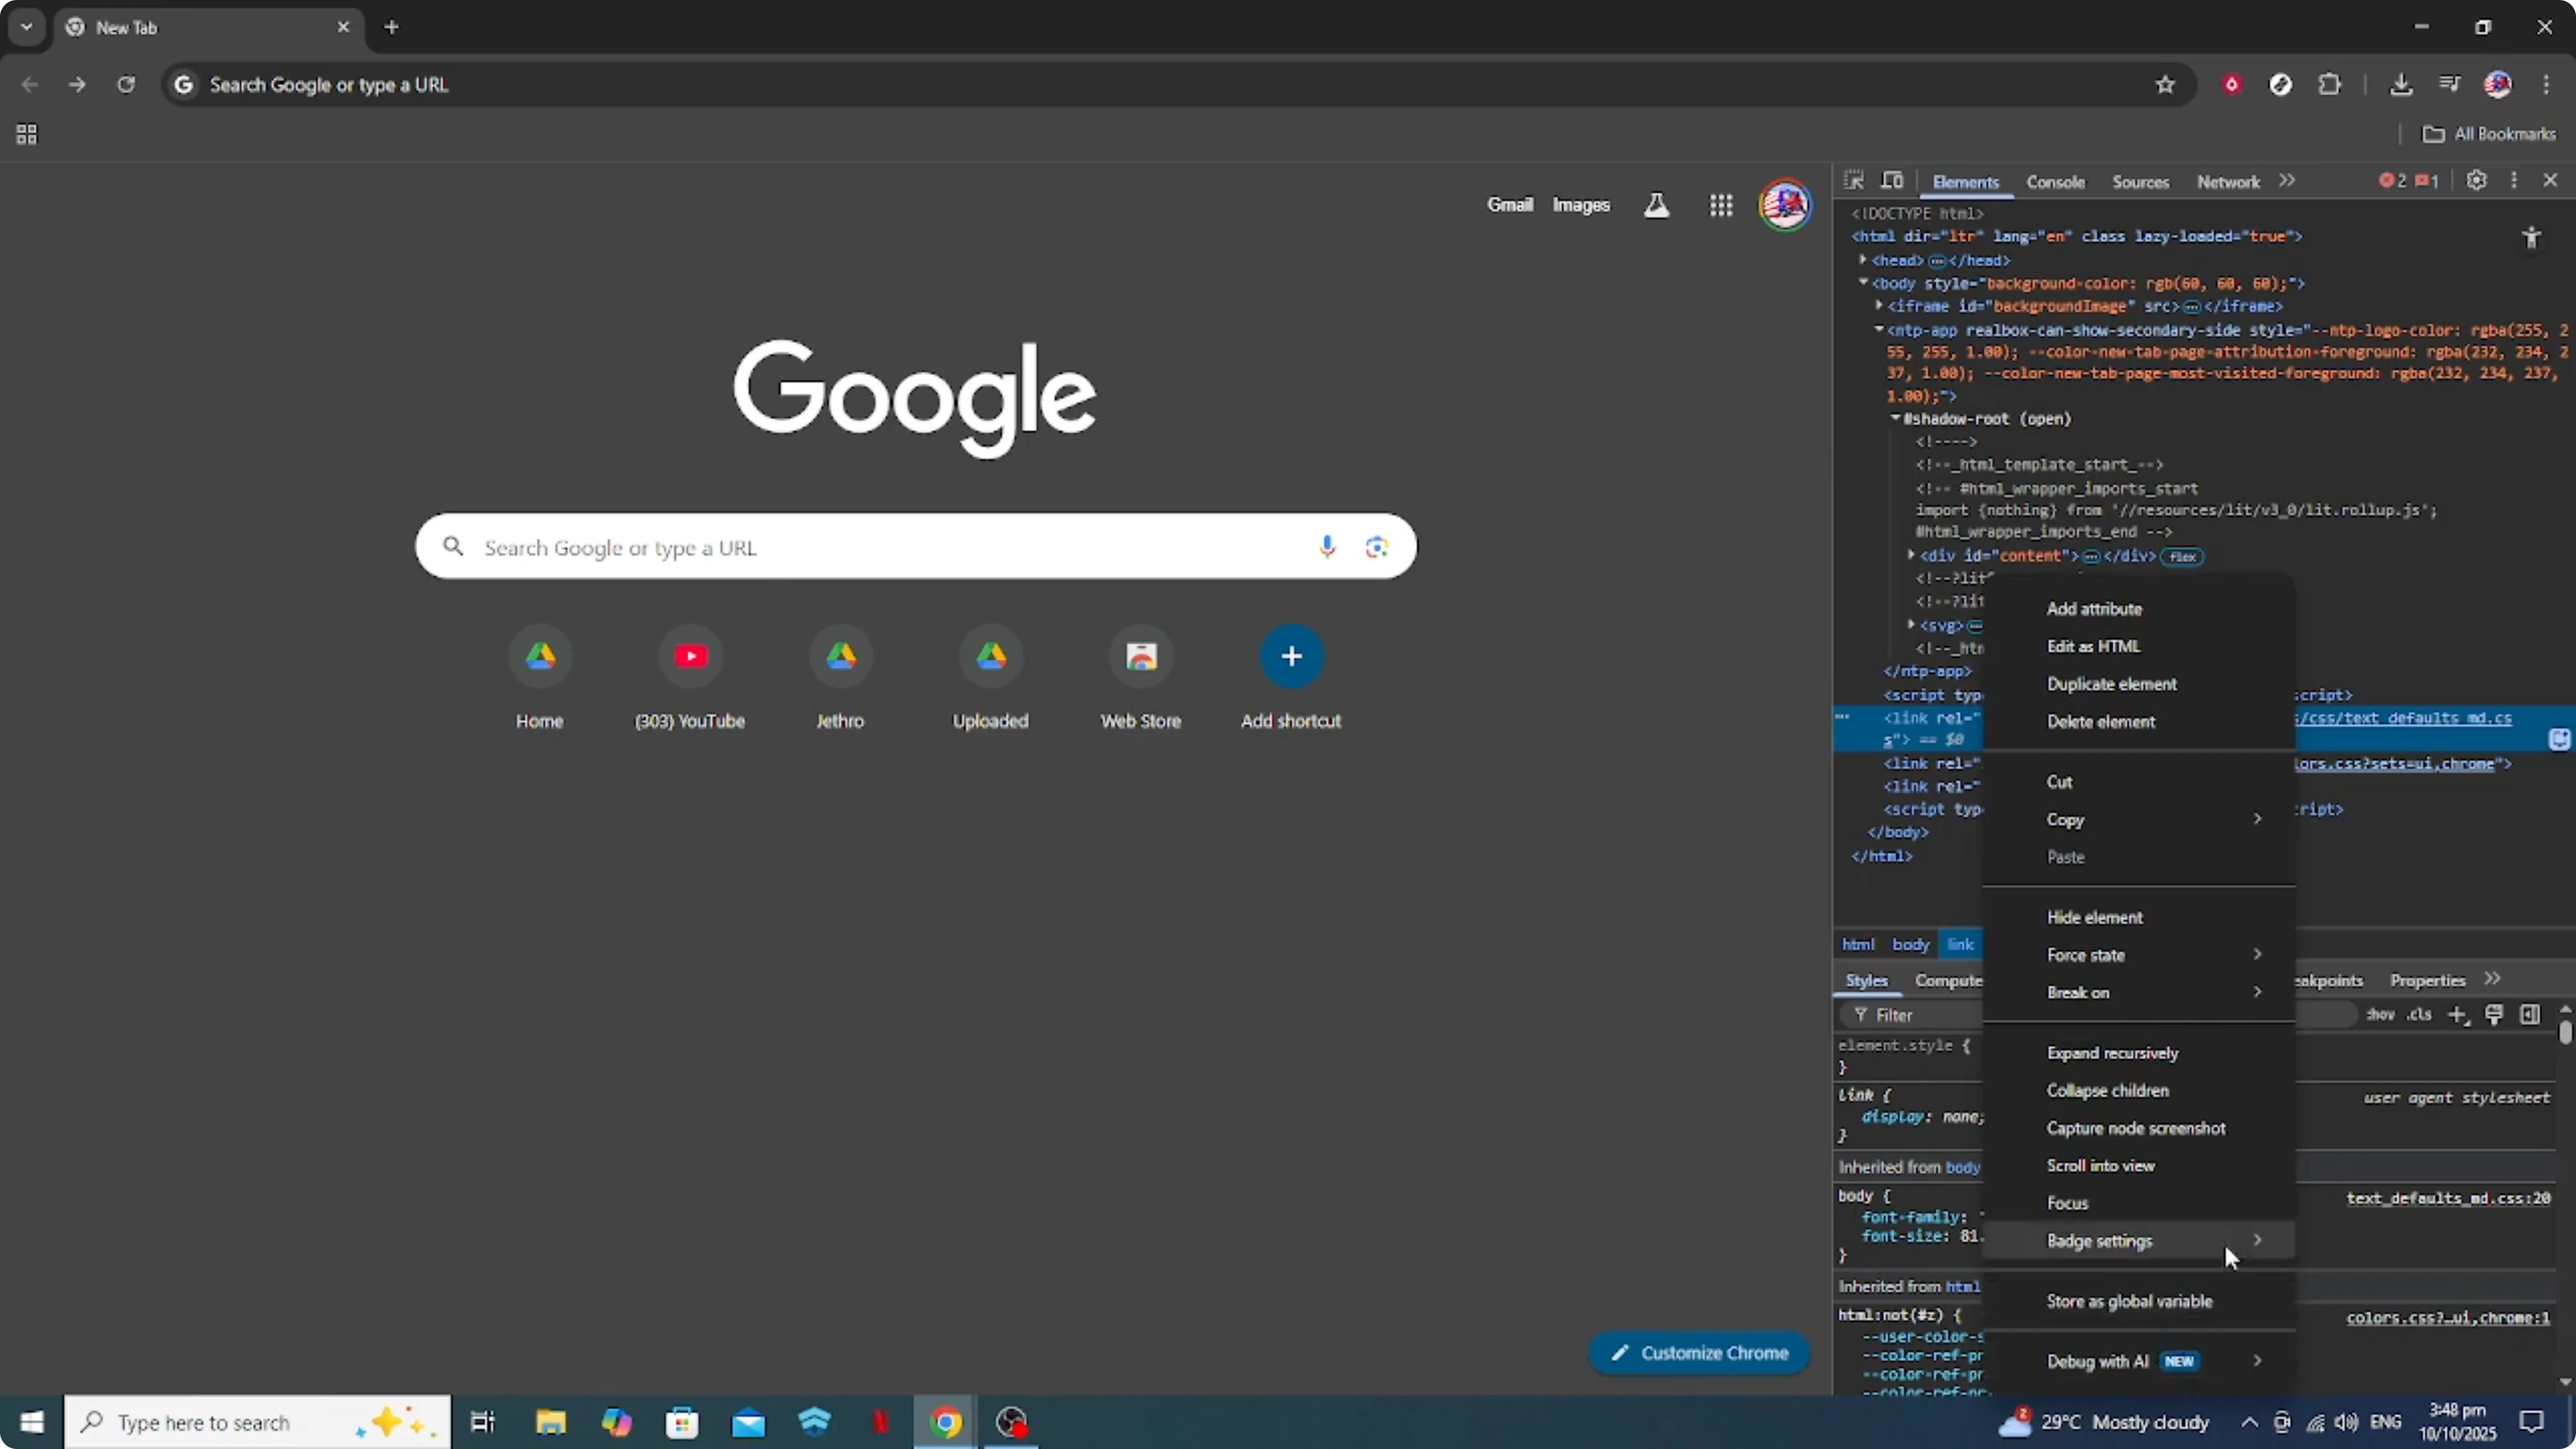Viewport: 2576px width, 1449px height.
Task: Click the issues flag counter in DevTools
Action: [2427, 181]
